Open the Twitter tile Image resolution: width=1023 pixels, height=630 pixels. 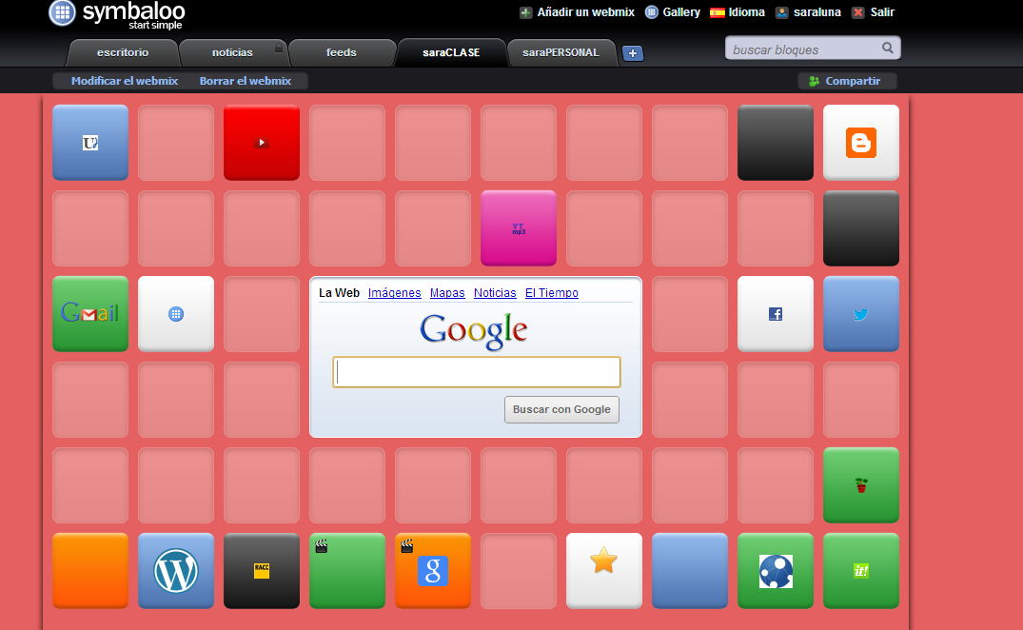(861, 314)
